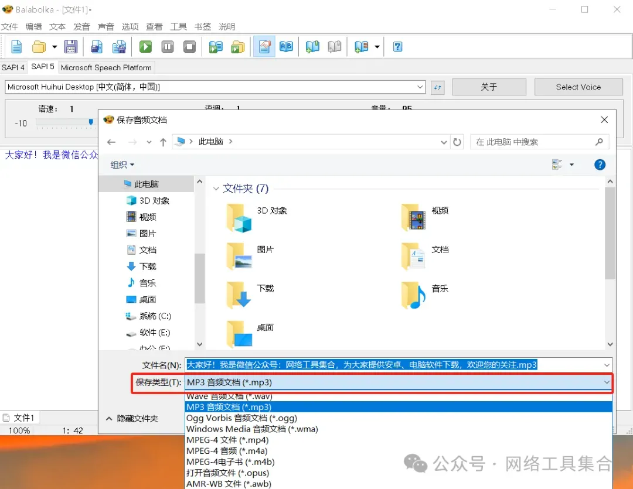Click the add bookmark book icon
The height and width of the screenshot is (489, 633).
click(312, 46)
